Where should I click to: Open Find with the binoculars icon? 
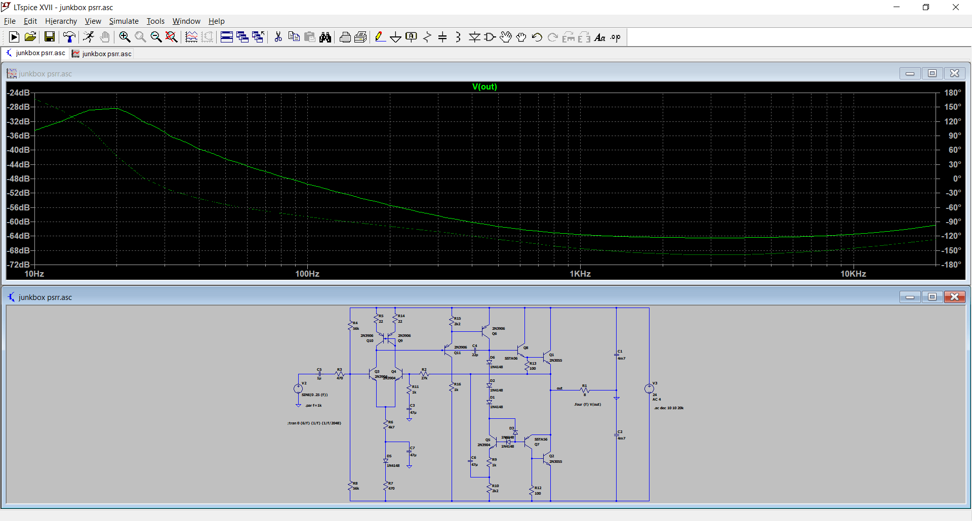pyautogui.click(x=326, y=37)
